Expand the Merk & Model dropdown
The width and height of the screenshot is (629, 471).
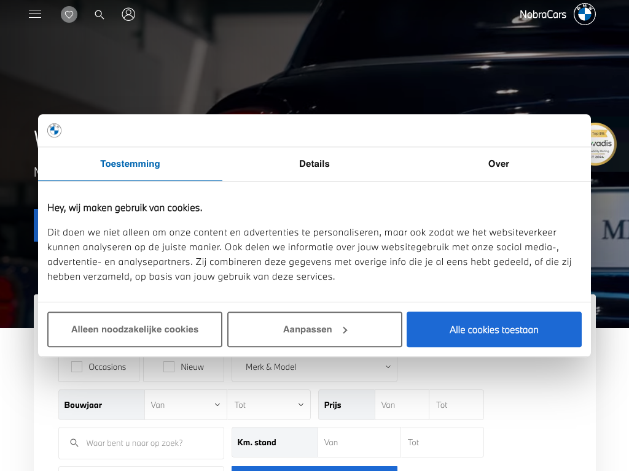[x=314, y=367]
